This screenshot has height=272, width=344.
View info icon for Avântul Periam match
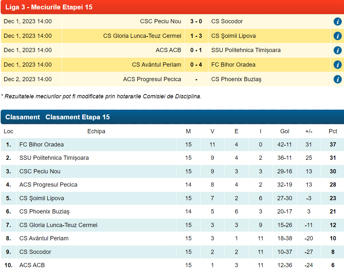[338, 65]
